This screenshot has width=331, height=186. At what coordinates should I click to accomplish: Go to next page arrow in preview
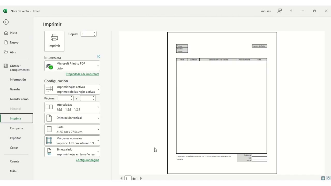pos(141,179)
